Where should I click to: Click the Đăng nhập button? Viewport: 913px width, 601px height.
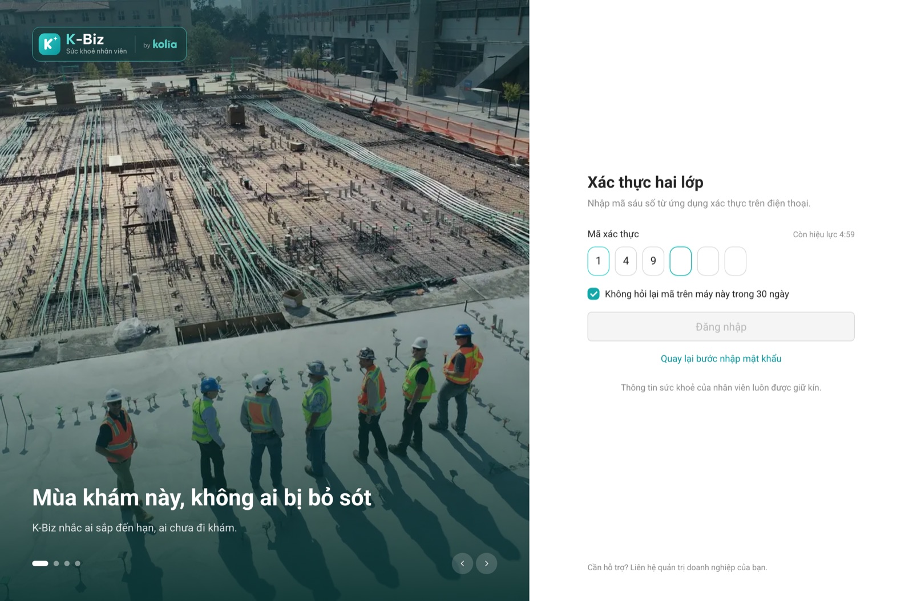721,327
